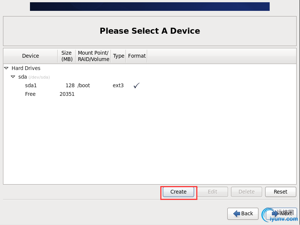Viewport: 300px width, 225px height.
Task: Click the Mount Point/RAID/Volume header
Action: pyautogui.click(x=93, y=56)
